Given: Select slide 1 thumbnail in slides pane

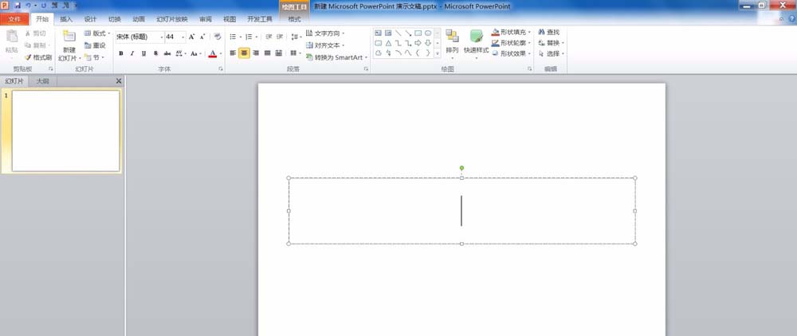Looking at the screenshot, I should pyautogui.click(x=66, y=131).
